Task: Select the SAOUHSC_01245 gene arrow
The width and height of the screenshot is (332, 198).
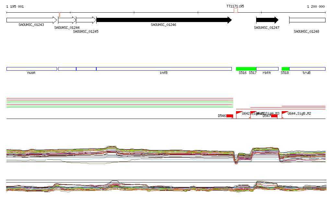Action: 86,20
